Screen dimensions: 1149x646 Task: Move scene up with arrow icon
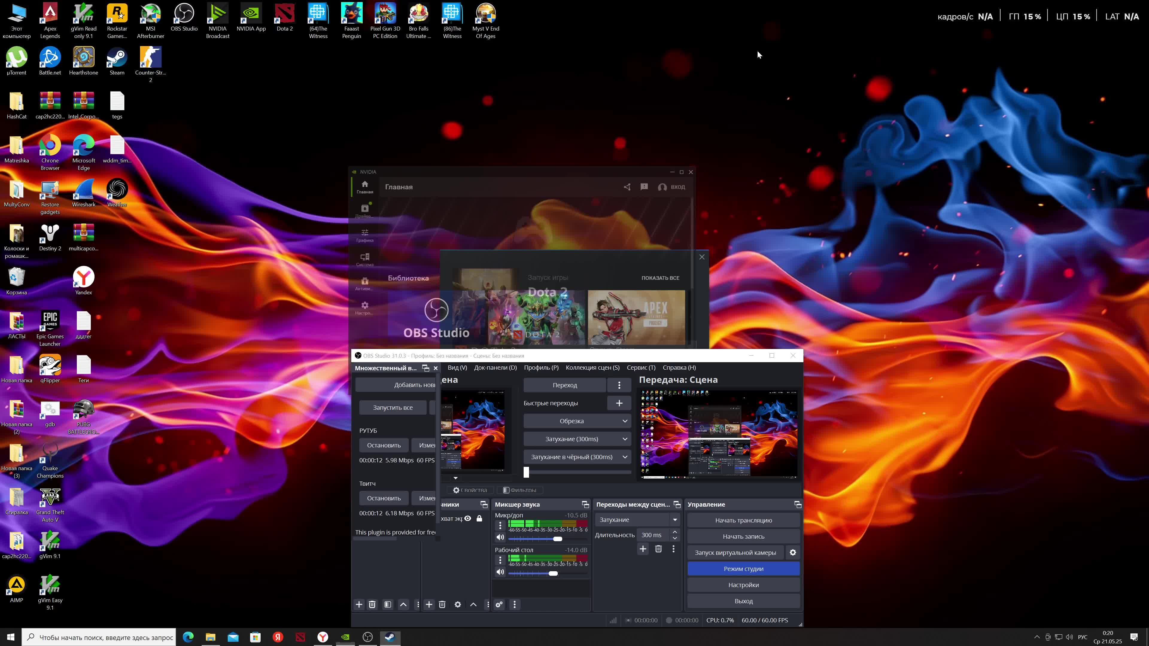403,604
